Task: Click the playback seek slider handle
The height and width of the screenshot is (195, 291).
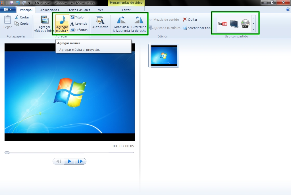Action: click(x=7, y=152)
